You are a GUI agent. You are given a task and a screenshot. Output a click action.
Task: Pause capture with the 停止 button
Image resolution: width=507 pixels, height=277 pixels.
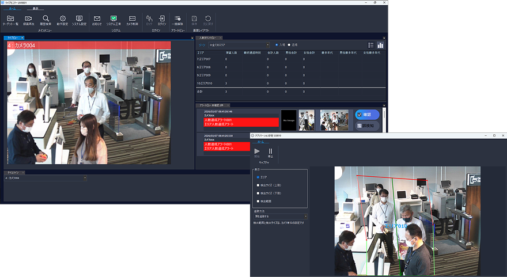pos(270,152)
